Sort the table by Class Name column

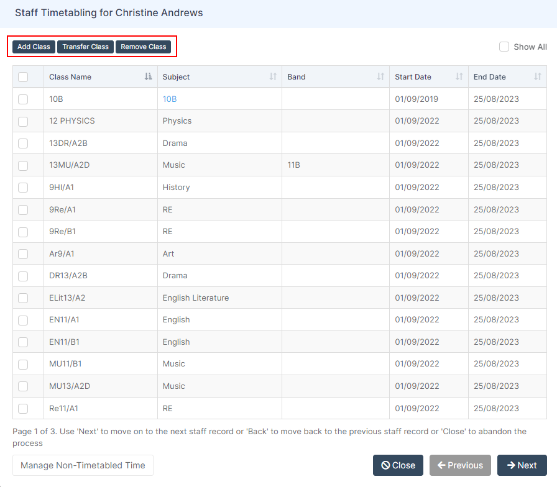point(147,76)
